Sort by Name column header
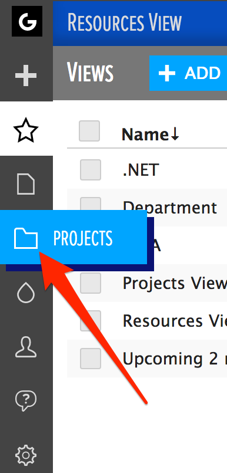 (x=151, y=134)
